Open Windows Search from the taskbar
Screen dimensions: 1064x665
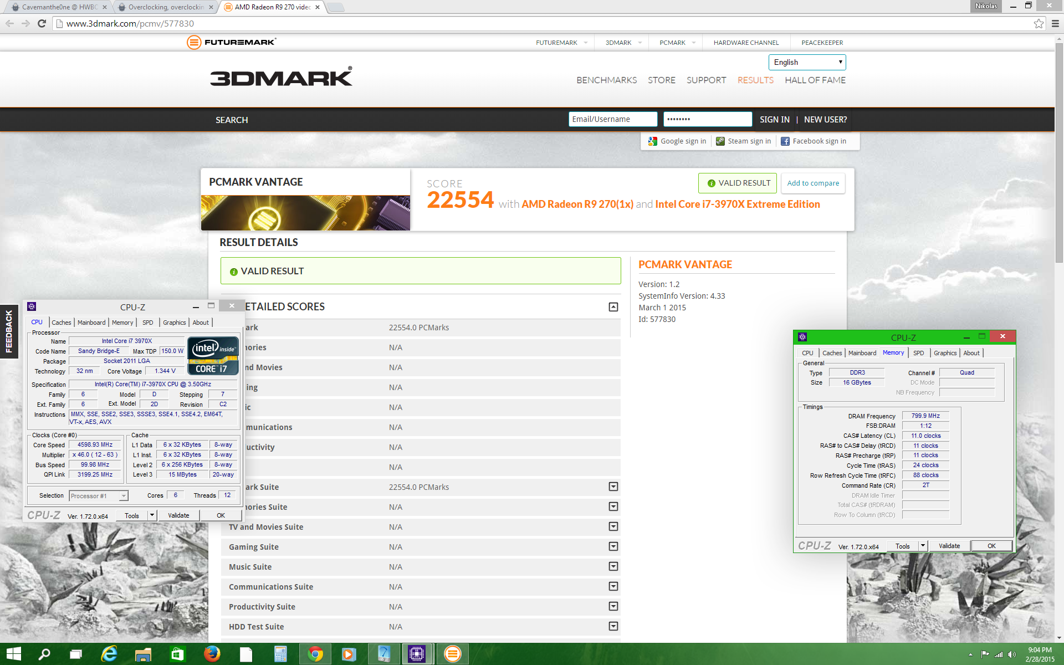point(44,654)
